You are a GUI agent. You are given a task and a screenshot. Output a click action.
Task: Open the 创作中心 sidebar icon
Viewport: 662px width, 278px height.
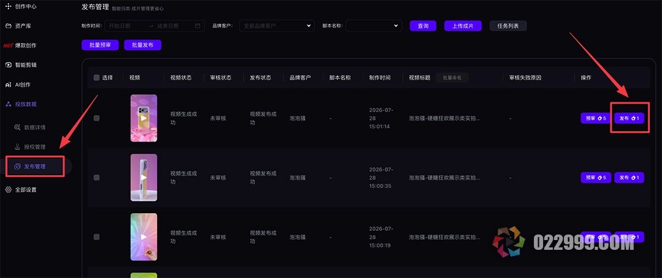pyautogui.click(x=9, y=6)
